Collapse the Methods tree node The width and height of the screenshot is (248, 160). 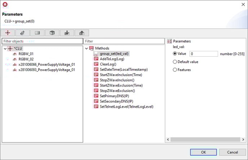87,48
